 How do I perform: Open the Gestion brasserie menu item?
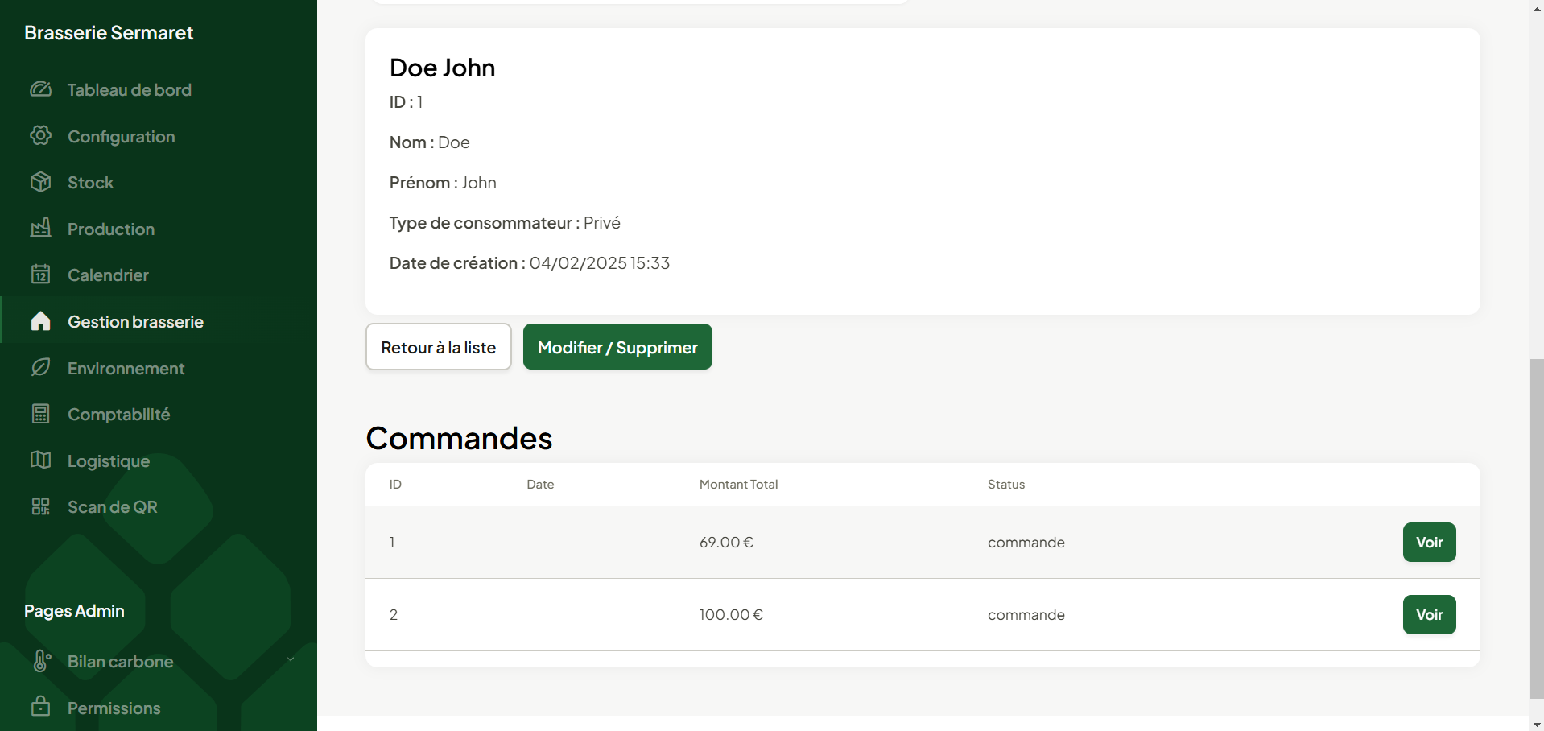[x=135, y=322]
